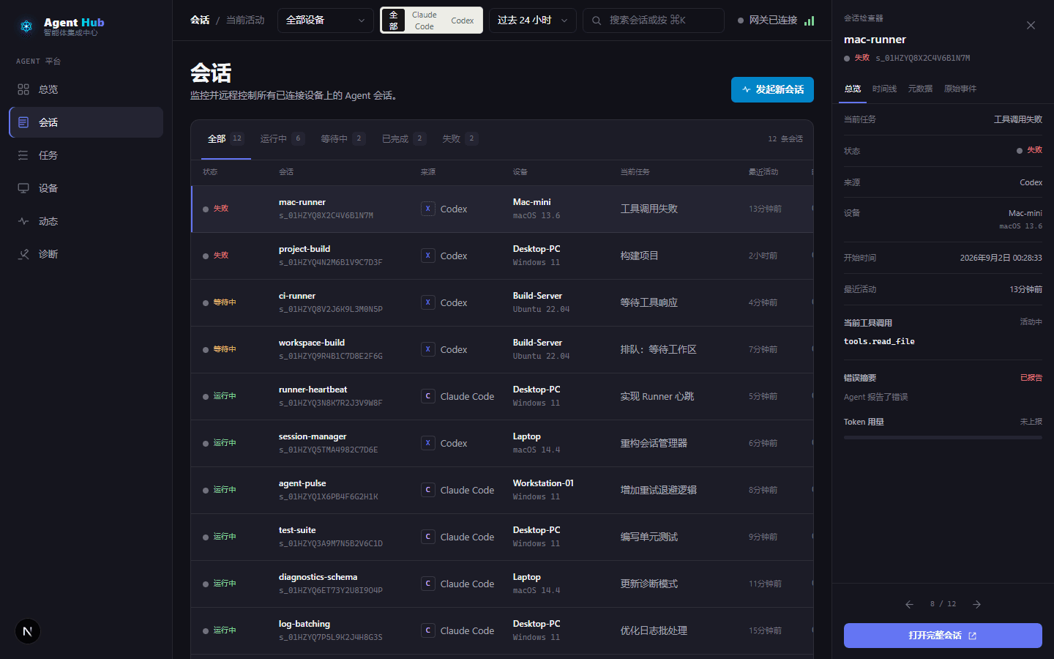
Task: Click the 发起新会话 button
Action: (772, 89)
